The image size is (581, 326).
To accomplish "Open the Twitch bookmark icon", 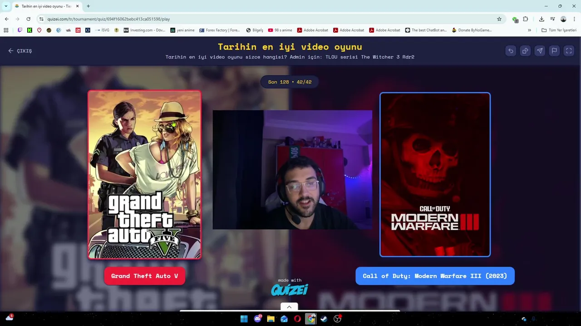I will coord(20,30).
